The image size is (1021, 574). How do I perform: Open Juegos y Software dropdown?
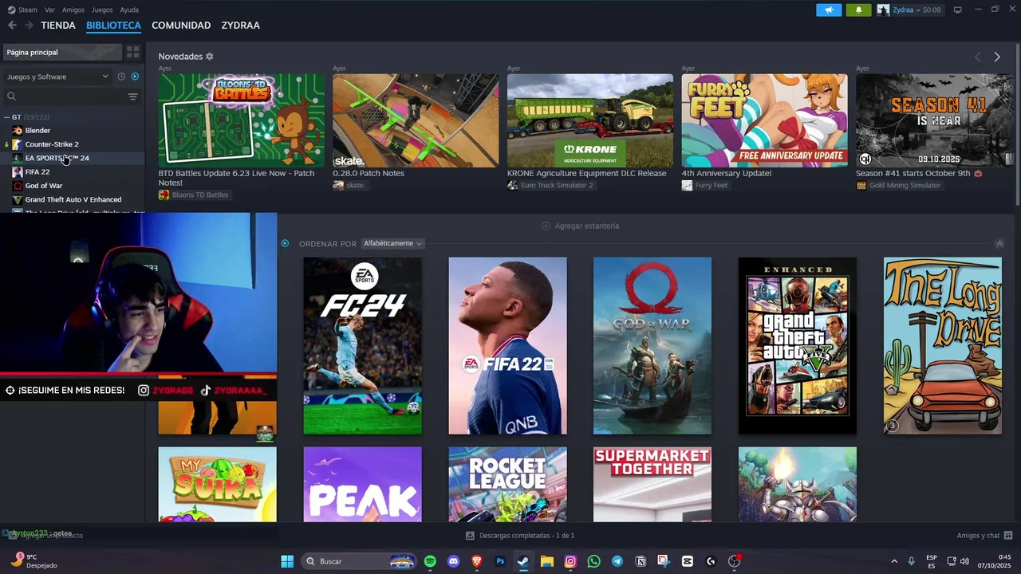click(57, 77)
